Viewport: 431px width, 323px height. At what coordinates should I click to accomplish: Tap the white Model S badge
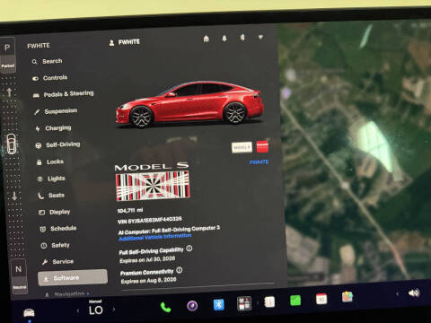(x=242, y=147)
